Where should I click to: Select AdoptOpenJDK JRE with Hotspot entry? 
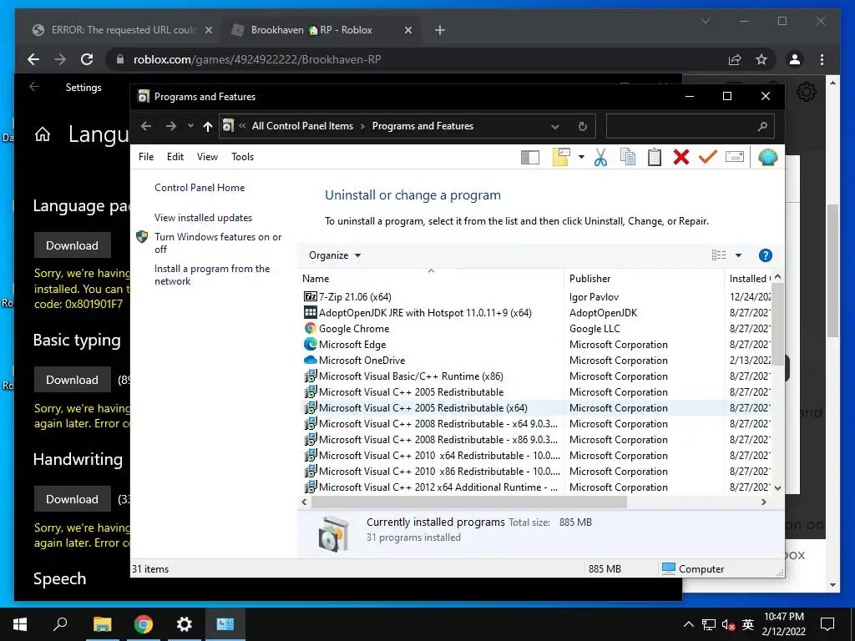click(424, 313)
